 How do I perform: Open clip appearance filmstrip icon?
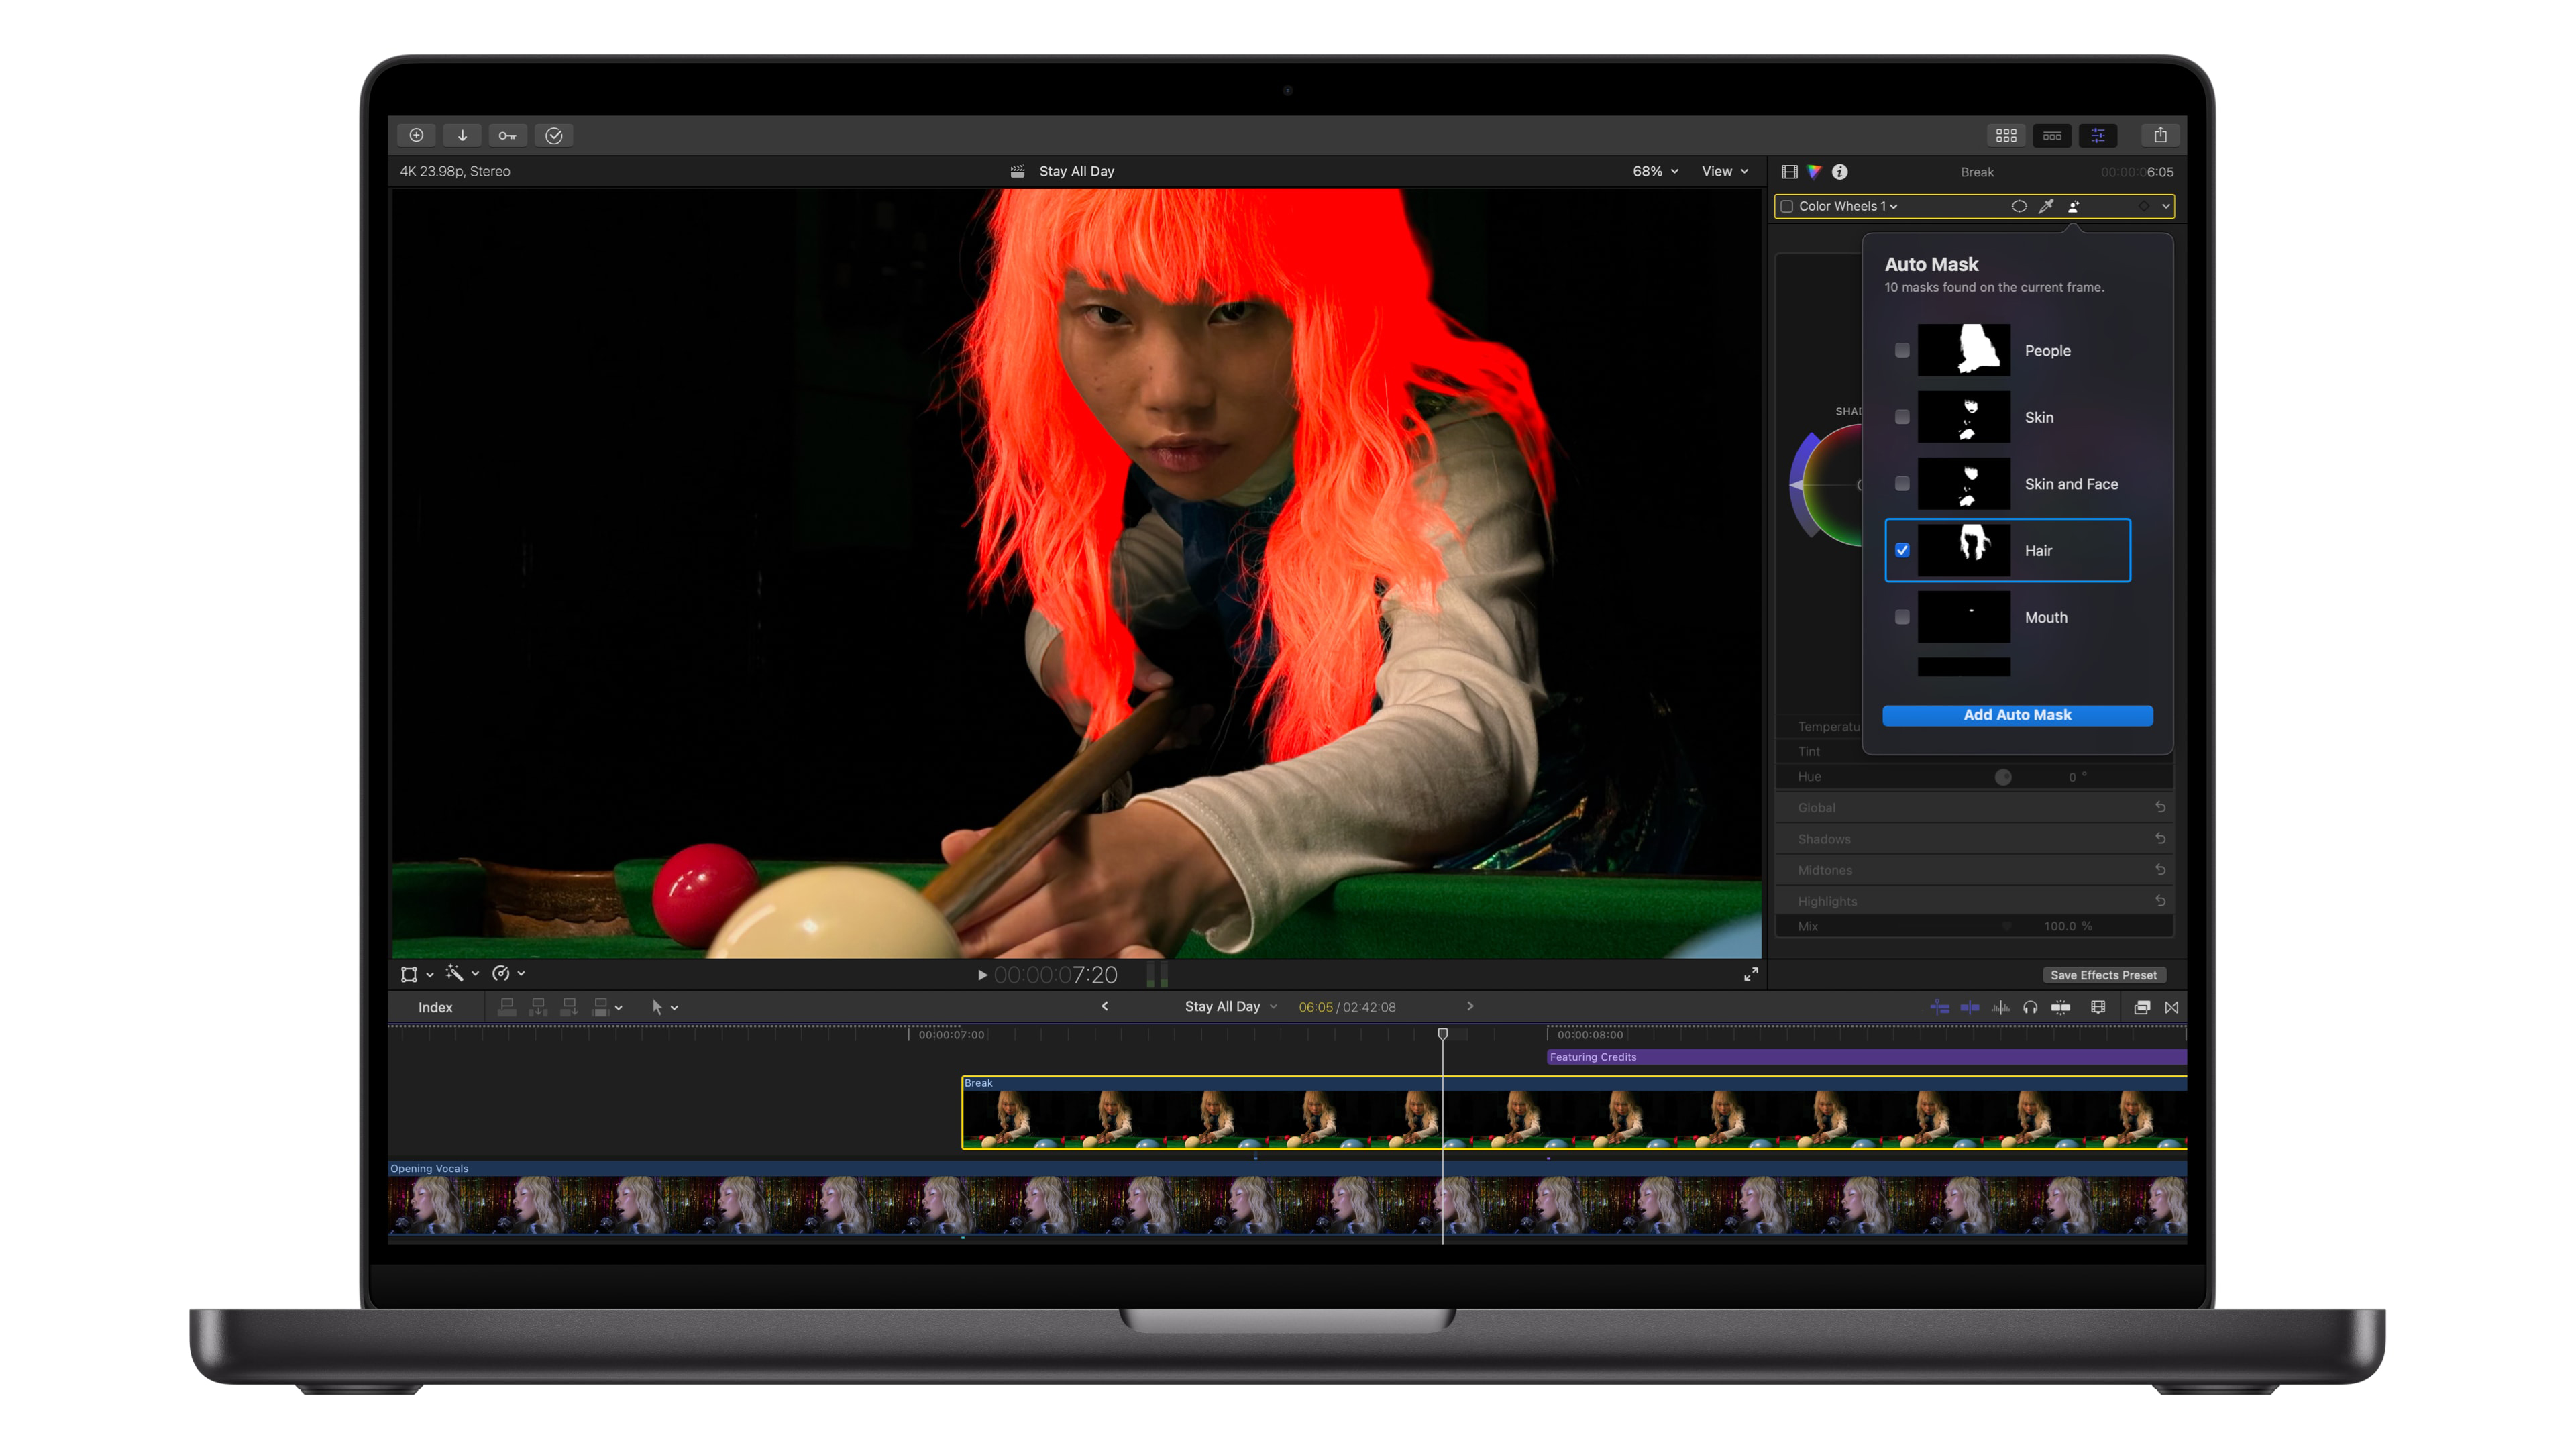[x=2098, y=1007]
